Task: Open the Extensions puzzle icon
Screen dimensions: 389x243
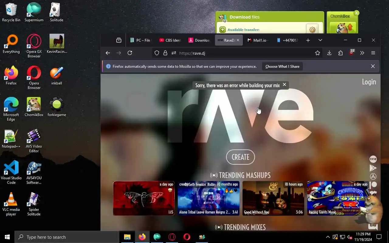Action: coord(340,53)
